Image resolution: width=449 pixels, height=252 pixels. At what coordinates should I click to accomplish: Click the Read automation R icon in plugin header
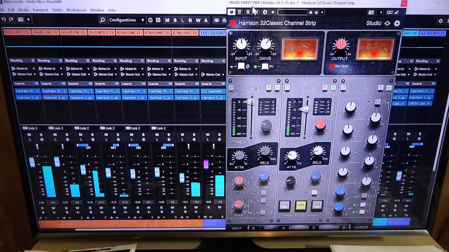coord(248,12)
